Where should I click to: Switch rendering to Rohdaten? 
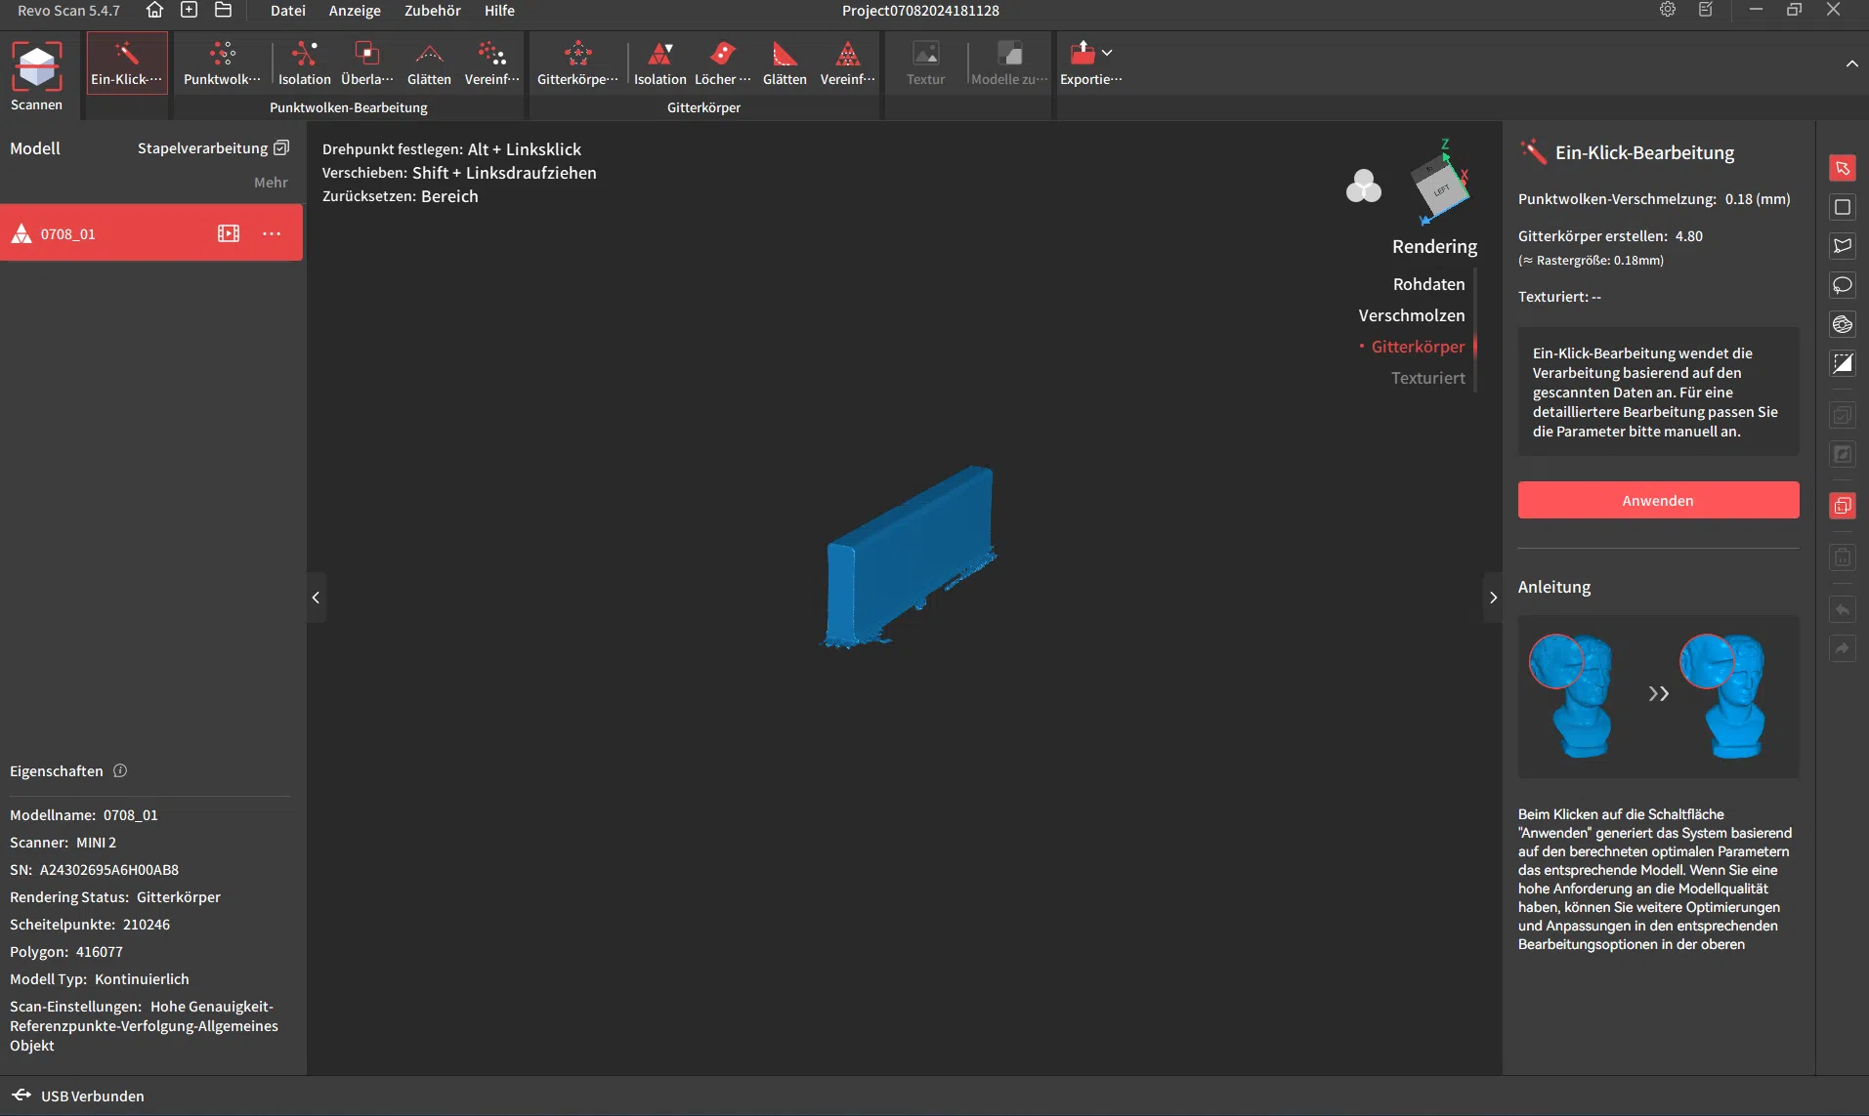(1428, 284)
